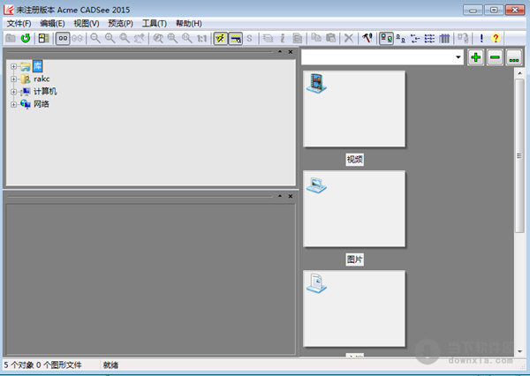Select the 网络 tree item

[41, 104]
